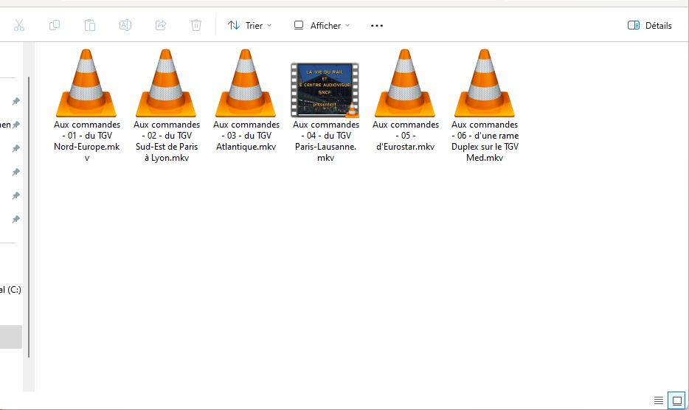Select the TGV Nord-Europe.mkv VLC file icon
This screenshot has width=689, height=410.
point(87,83)
